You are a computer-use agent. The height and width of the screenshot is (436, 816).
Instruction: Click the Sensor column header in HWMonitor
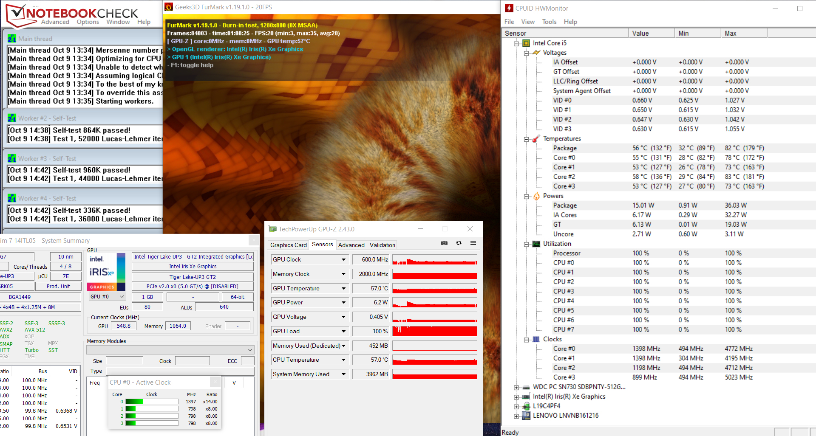565,33
